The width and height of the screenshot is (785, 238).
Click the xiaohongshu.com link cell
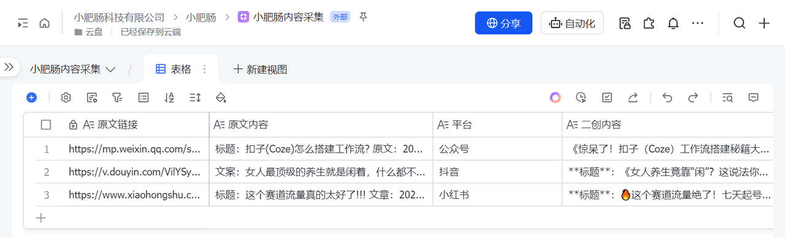[x=136, y=195]
